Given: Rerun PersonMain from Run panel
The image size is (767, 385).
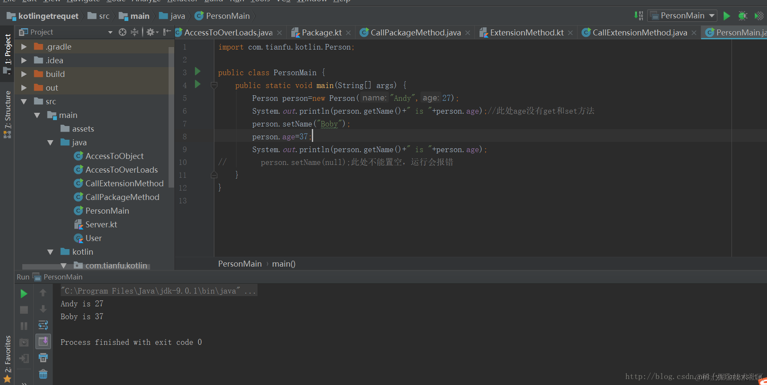Looking at the screenshot, I should [24, 294].
